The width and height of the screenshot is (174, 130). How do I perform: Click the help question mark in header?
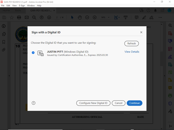(148, 10)
